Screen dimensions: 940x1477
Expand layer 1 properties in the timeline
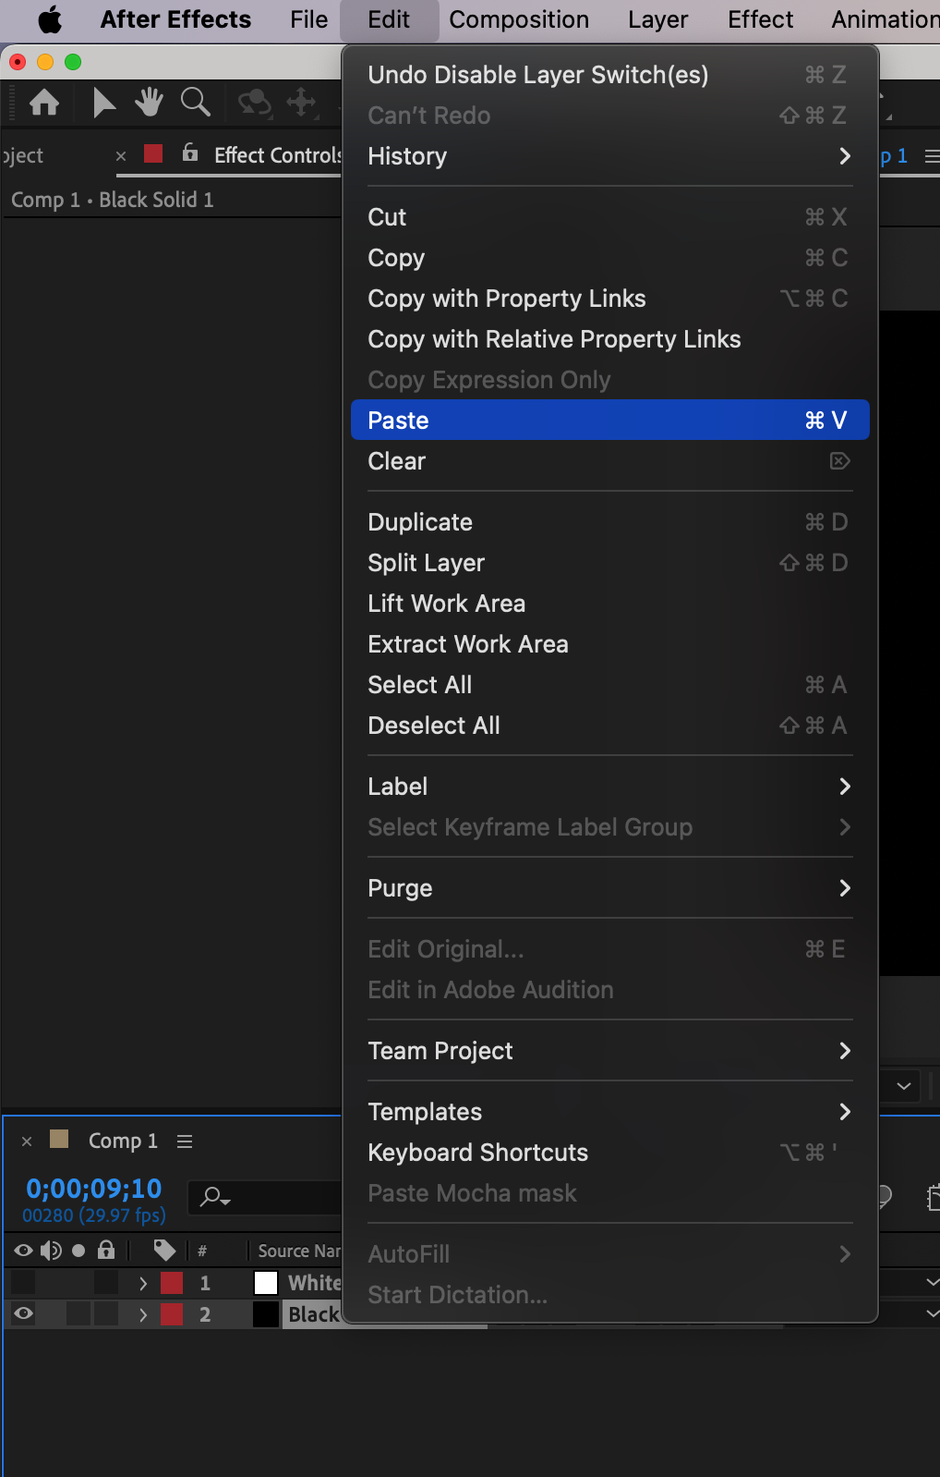click(x=143, y=1283)
